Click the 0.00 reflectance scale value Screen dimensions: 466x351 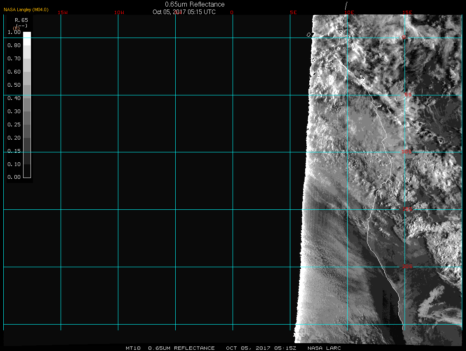(x=14, y=177)
